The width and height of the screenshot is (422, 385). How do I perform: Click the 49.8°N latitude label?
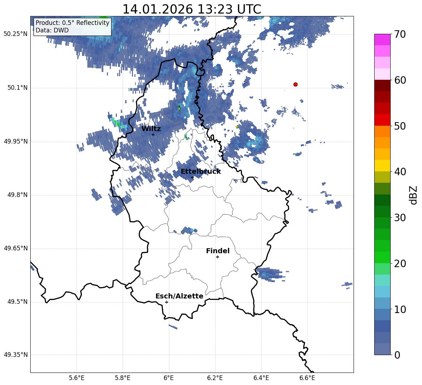[17, 195]
